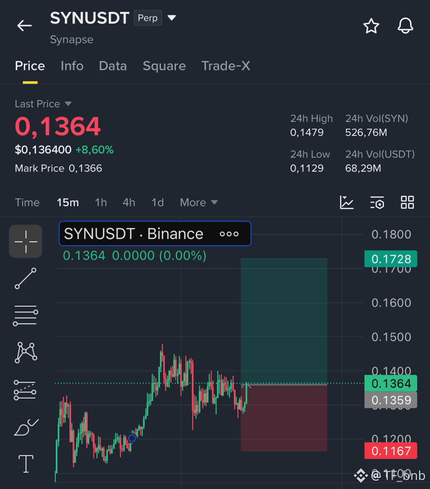Open the grid layout icon
The image size is (430, 489).
point(407,202)
